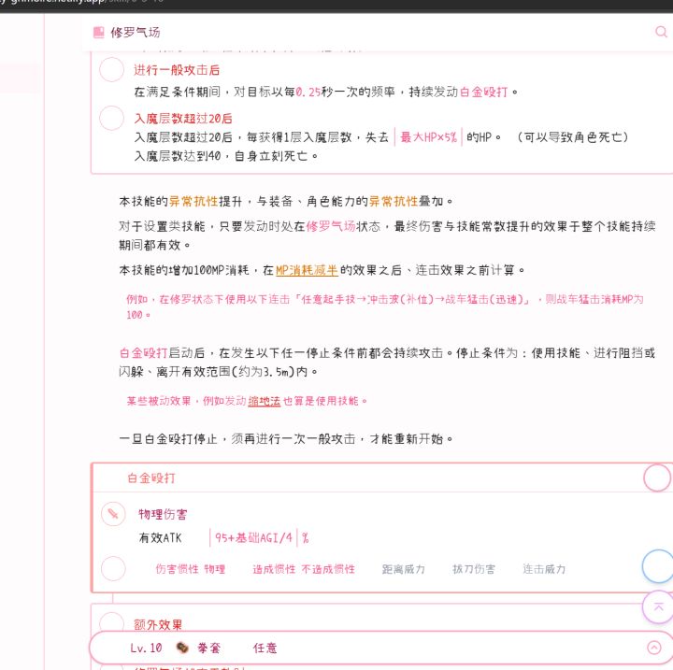Toggle the 距离威力 tag
This screenshot has height=670, width=673.
404,569
